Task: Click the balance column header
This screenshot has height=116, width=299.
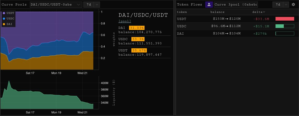Action: (217, 12)
